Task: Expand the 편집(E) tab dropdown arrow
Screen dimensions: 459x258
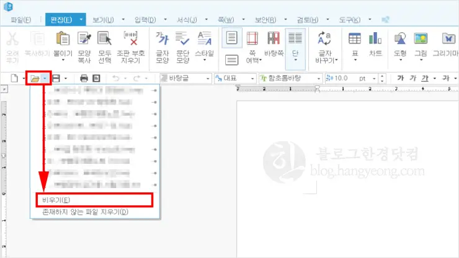Action: (x=81, y=20)
